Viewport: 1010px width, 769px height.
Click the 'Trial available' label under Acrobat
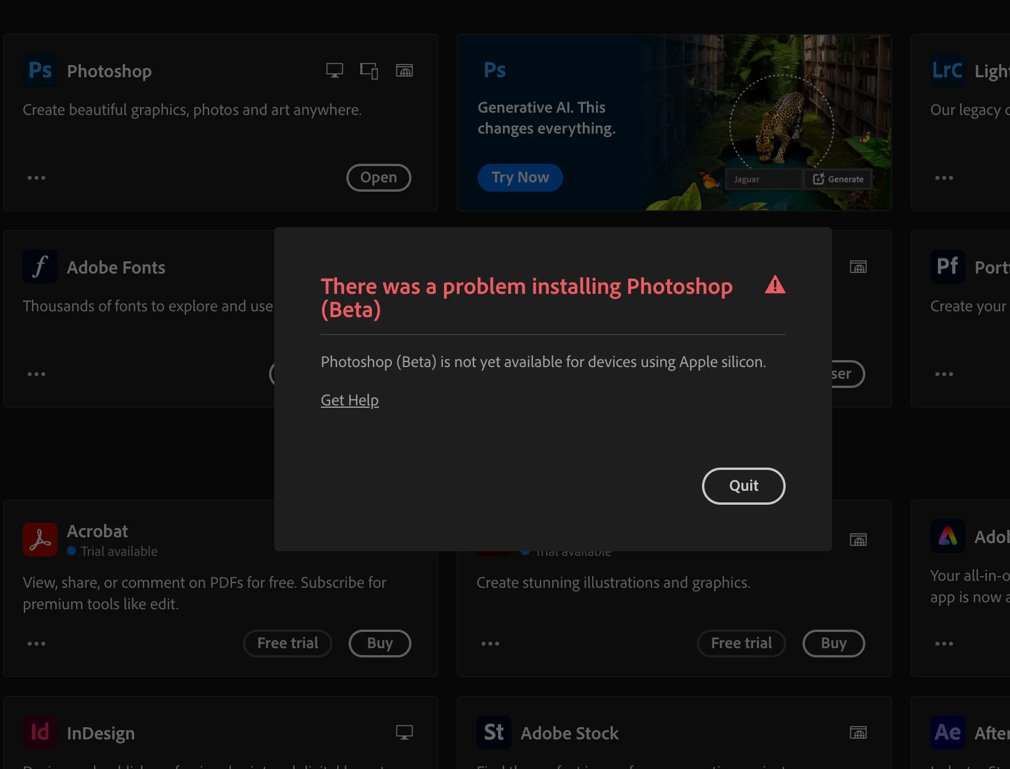pos(119,551)
